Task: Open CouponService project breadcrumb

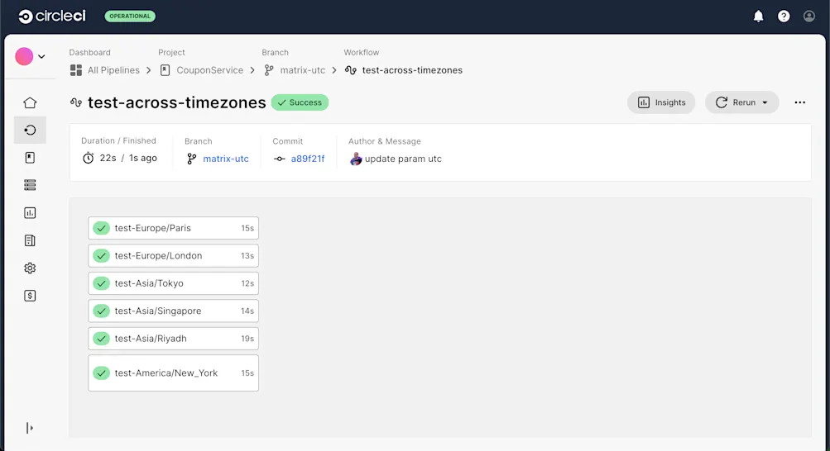Action: pos(209,70)
